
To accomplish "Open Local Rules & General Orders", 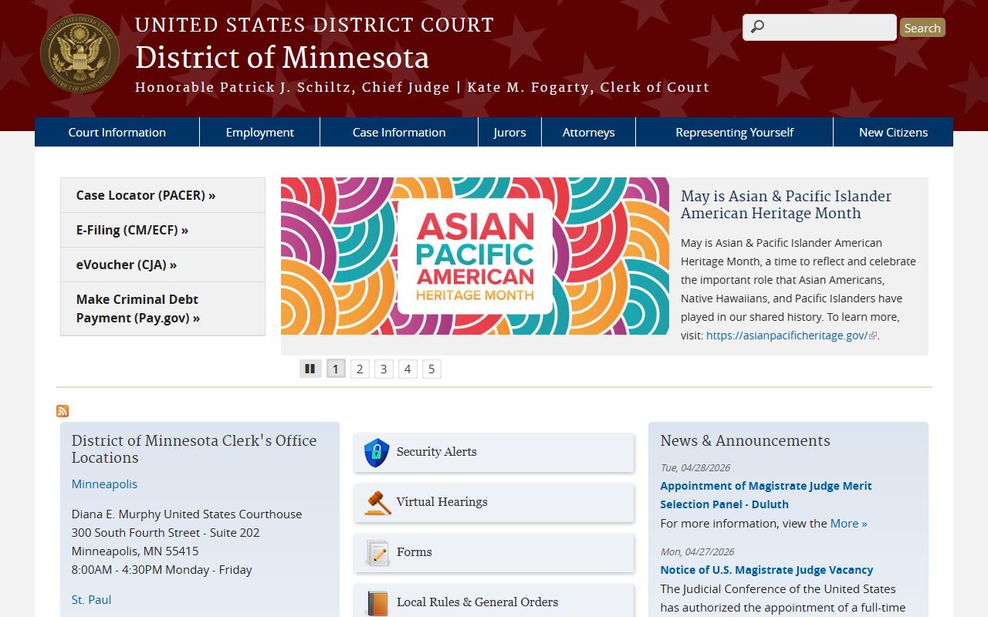I will [x=494, y=602].
